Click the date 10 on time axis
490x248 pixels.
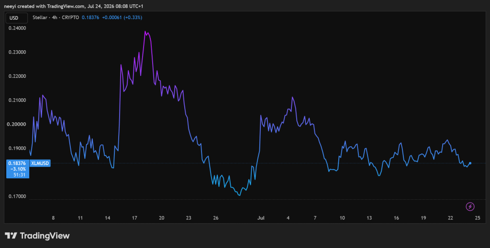(x=342, y=218)
